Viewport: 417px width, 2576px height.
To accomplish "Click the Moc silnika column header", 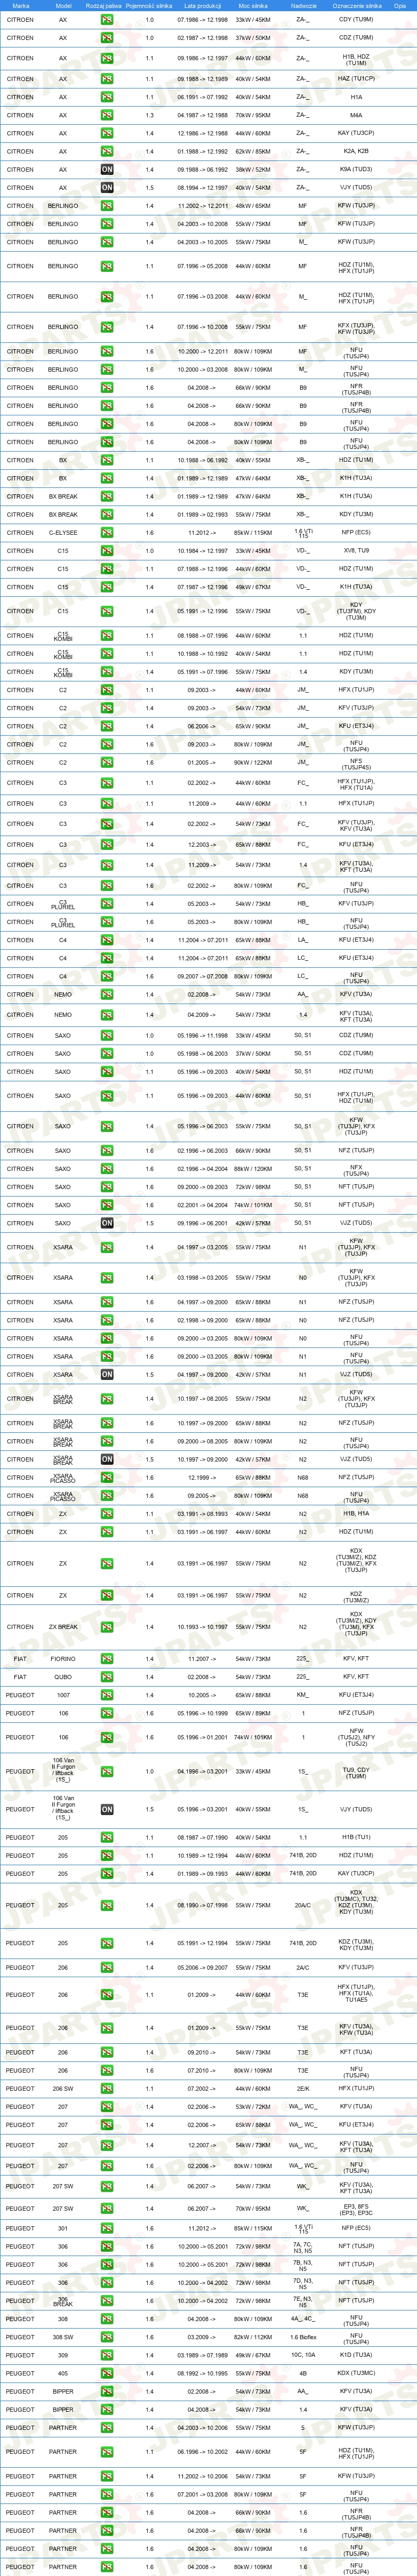I will coord(253,5).
